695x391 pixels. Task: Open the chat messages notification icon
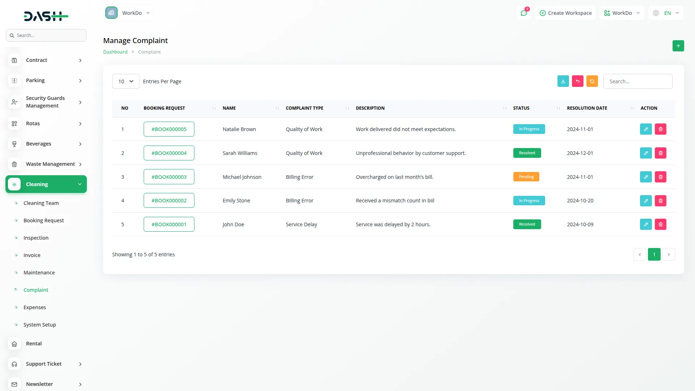[x=523, y=13]
